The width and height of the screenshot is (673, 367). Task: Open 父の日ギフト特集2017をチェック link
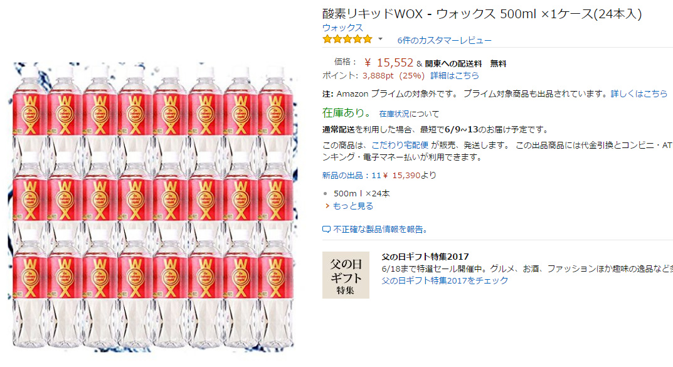coord(445,280)
